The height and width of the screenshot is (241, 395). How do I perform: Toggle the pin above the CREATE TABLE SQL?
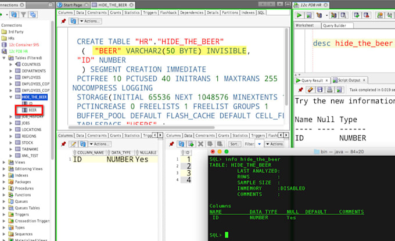pos(63,21)
